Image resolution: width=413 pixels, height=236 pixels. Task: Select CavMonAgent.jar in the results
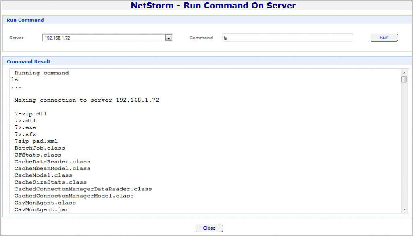click(x=42, y=210)
